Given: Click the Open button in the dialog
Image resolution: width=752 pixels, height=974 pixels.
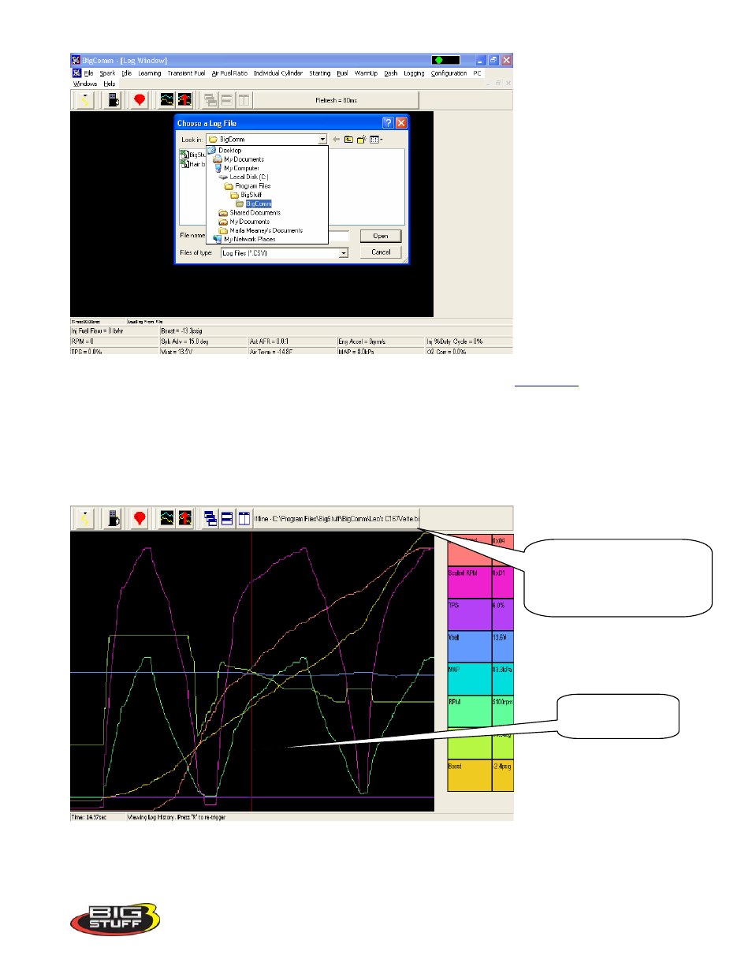Looking at the screenshot, I should click(x=381, y=236).
